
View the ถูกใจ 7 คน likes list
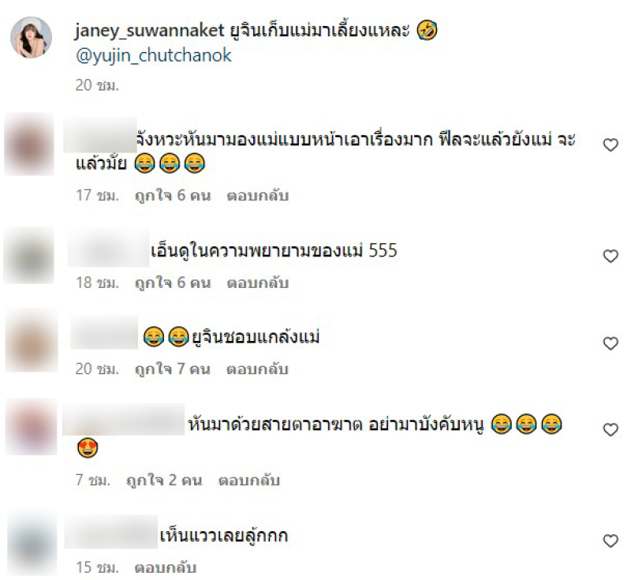point(173,369)
